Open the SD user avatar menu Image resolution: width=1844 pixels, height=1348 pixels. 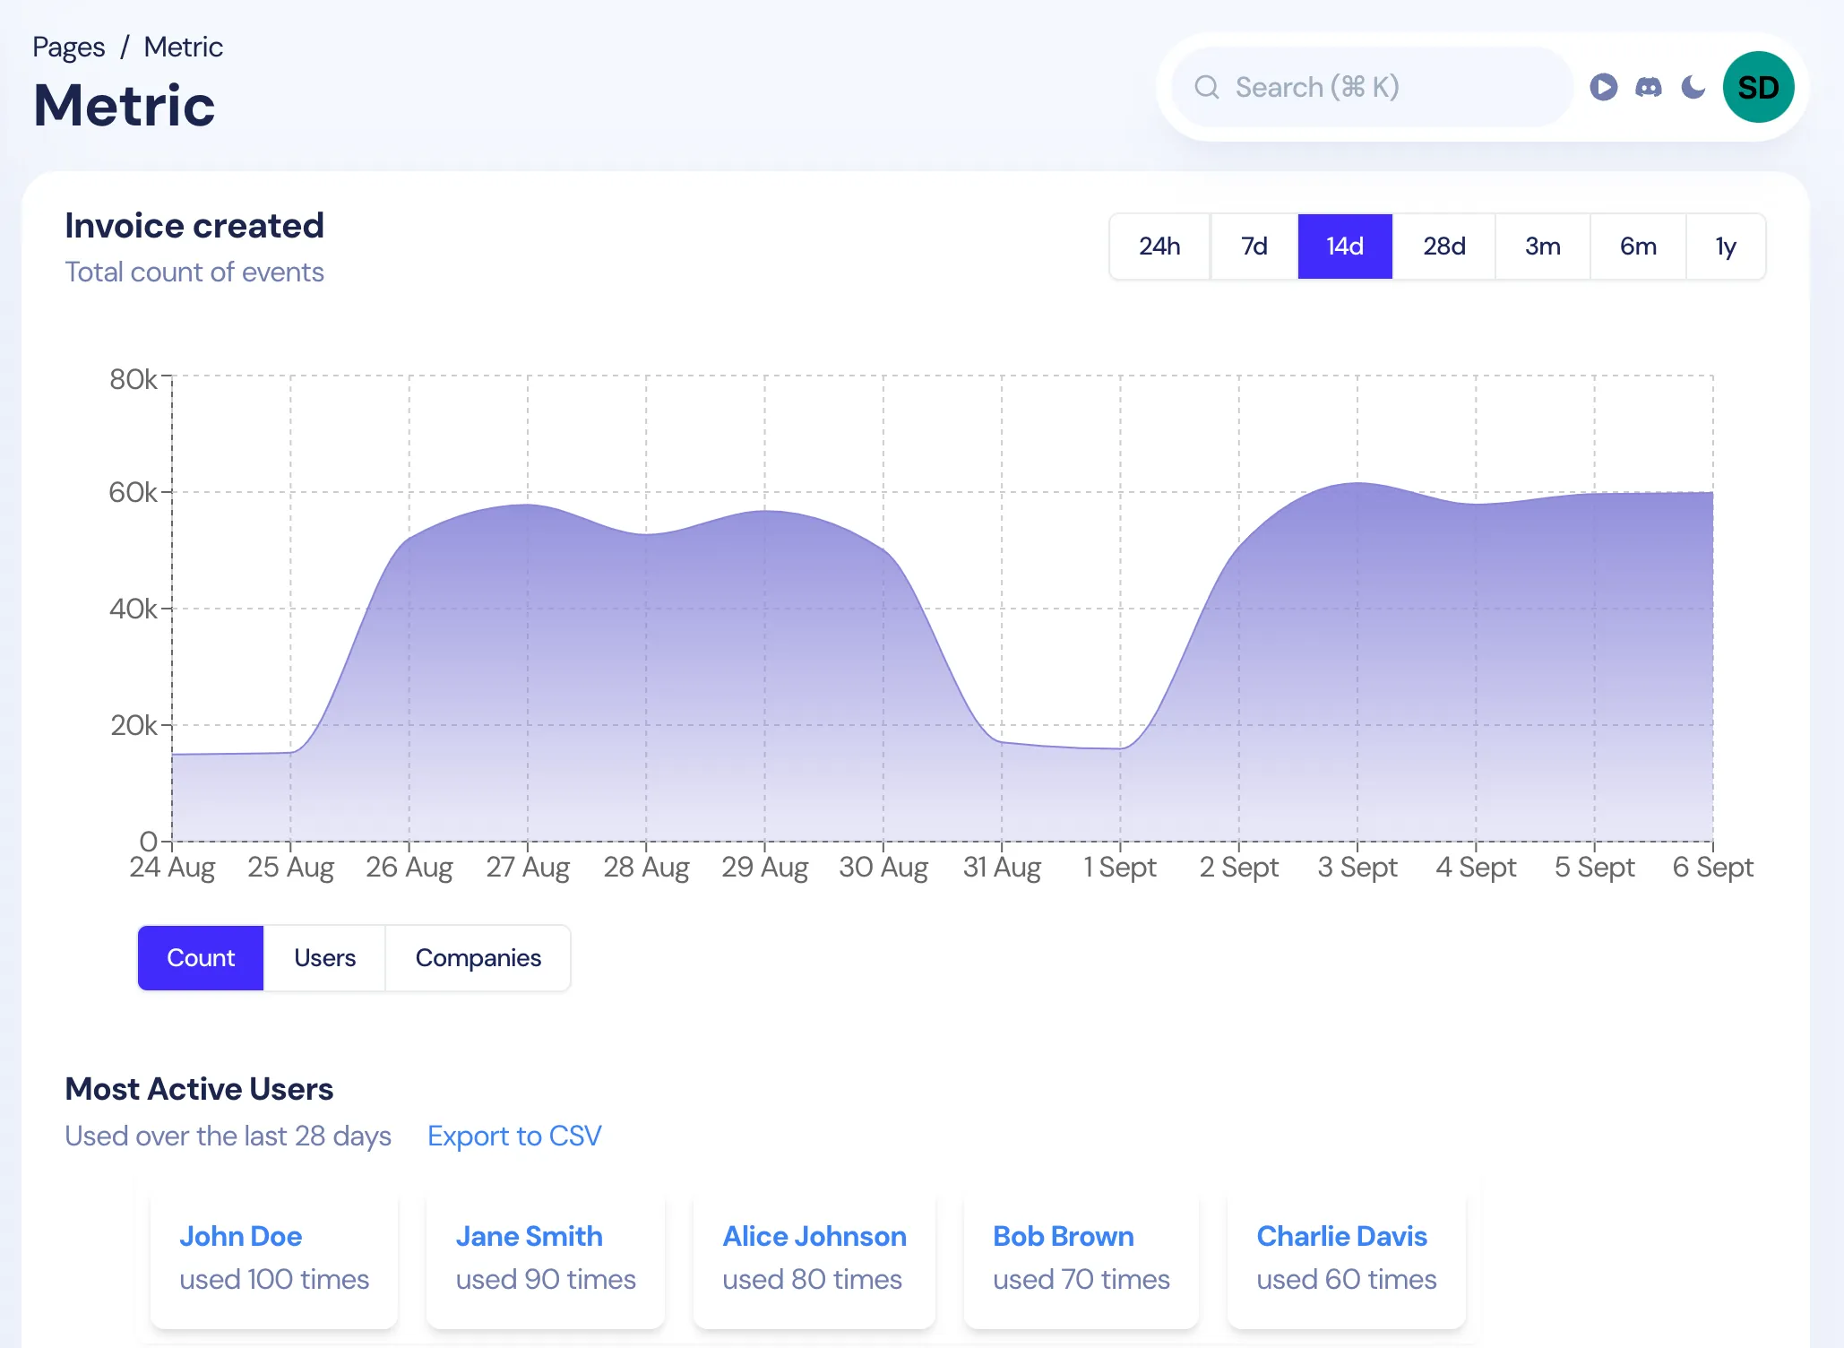[1758, 86]
